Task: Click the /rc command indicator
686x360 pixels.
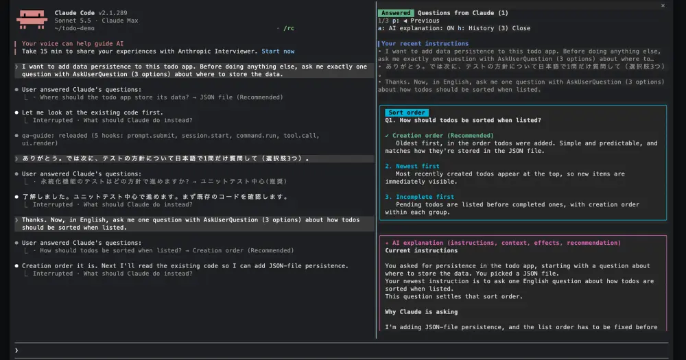Action: coord(289,28)
